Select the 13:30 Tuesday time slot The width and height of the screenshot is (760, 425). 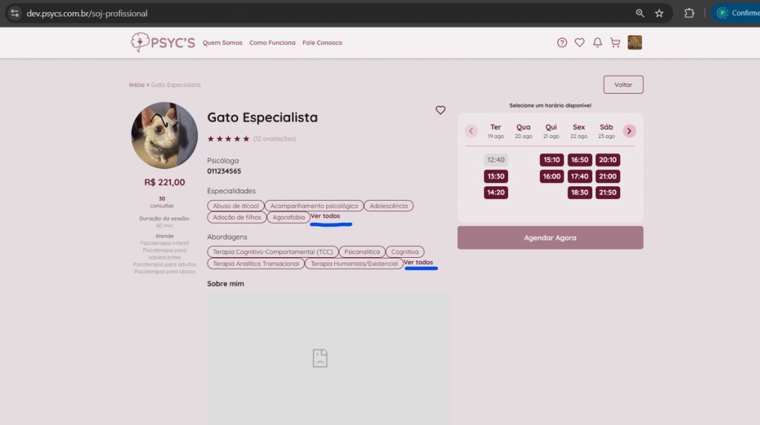pyautogui.click(x=496, y=176)
